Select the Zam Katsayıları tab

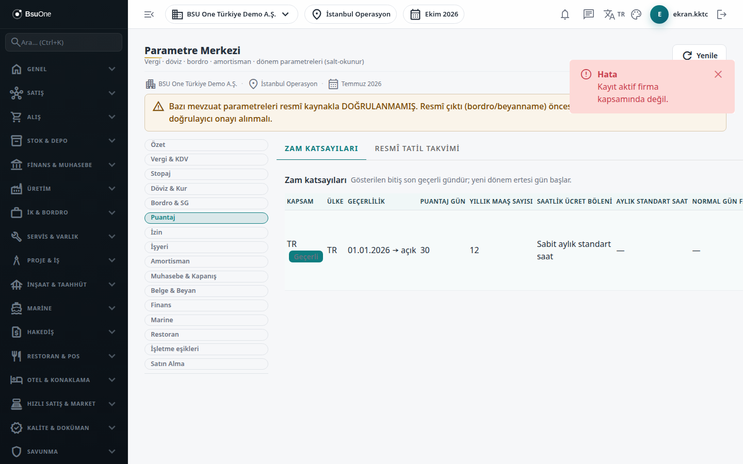coord(321,148)
